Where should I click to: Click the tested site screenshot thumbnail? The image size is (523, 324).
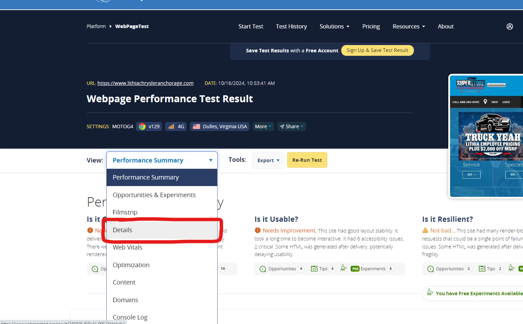(486, 136)
